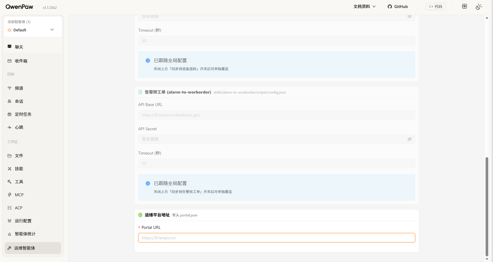Click the scrollbar down arrow

coord(487,259)
